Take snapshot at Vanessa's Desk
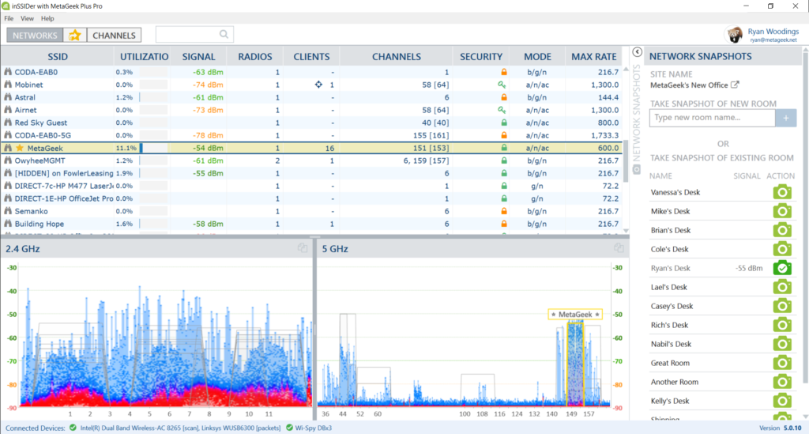The height and width of the screenshot is (434, 809). [x=782, y=192]
